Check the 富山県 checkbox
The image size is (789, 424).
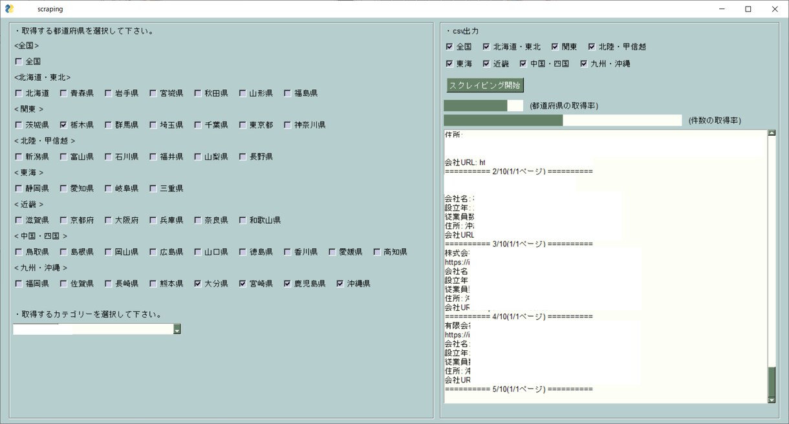(63, 156)
